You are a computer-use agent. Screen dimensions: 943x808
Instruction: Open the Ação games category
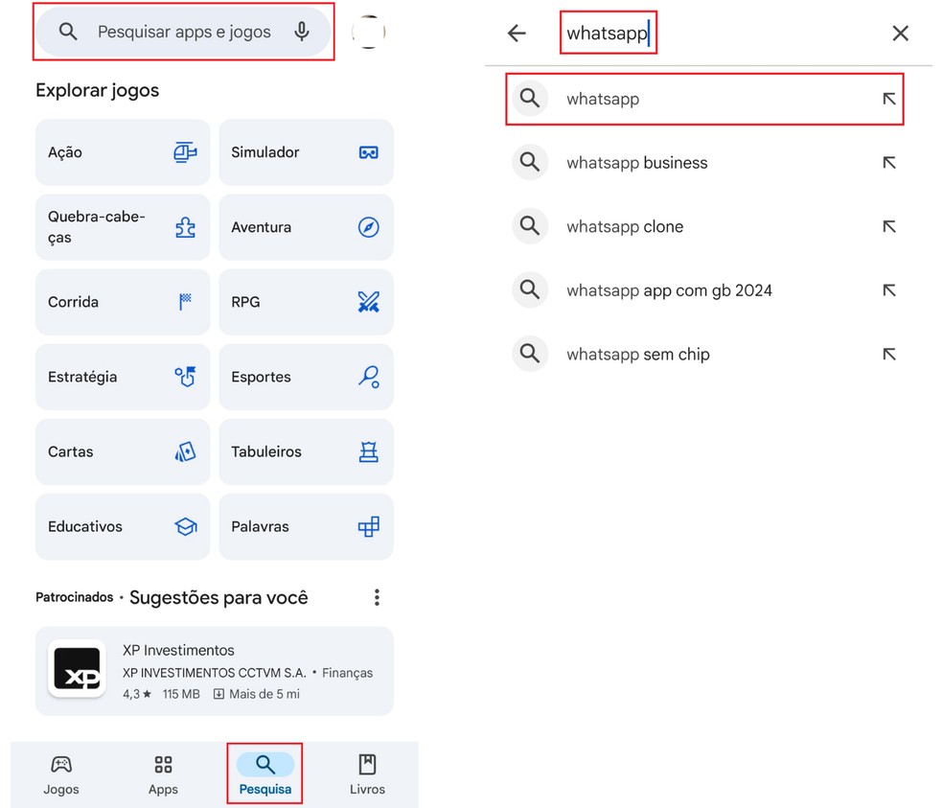123,152
